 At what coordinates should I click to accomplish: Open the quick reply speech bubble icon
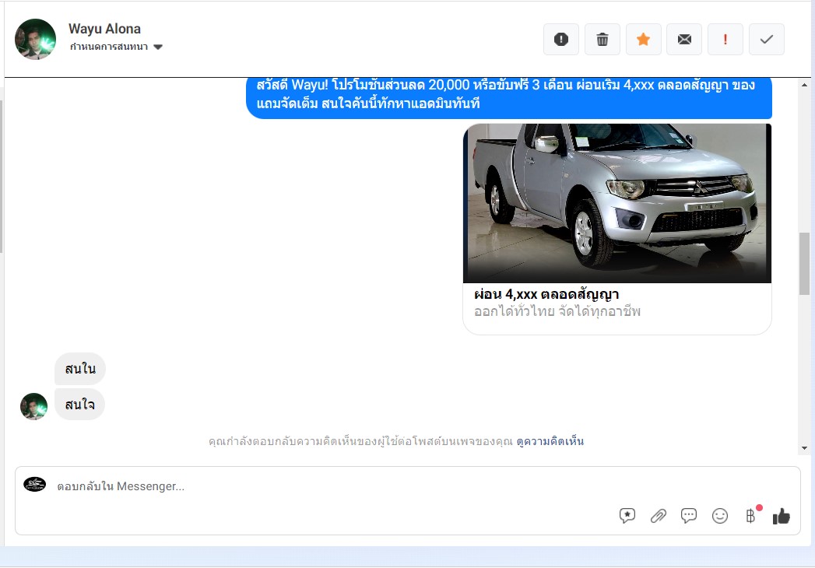pyautogui.click(x=689, y=516)
